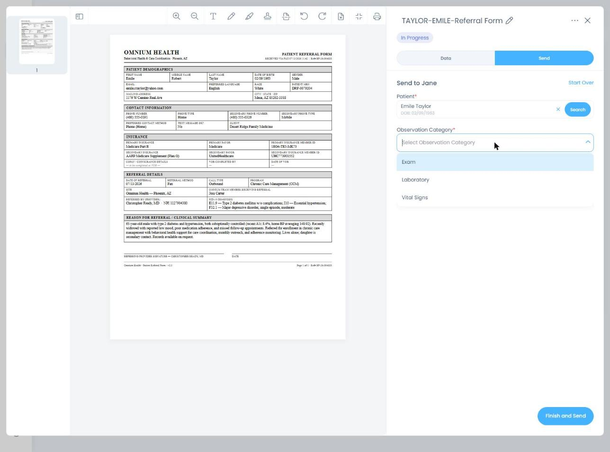Click the zoom out magnifier icon
Image resolution: width=610 pixels, height=452 pixels.
[x=195, y=16]
